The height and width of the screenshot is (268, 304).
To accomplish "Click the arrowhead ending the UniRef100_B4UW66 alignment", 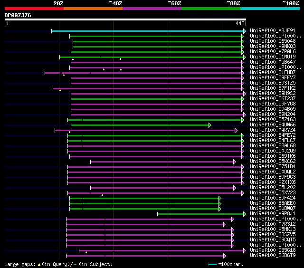I will pyautogui.click(x=210, y=125).
